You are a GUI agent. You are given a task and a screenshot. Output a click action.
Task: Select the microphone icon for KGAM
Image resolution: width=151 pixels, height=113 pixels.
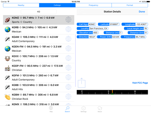click(8, 39)
